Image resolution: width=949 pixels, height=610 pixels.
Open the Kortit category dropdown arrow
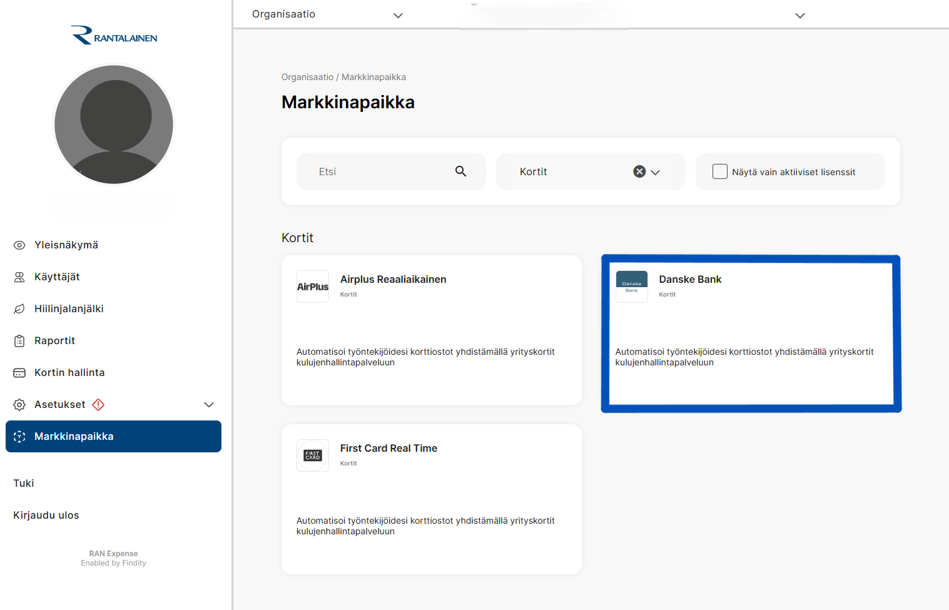coord(656,172)
